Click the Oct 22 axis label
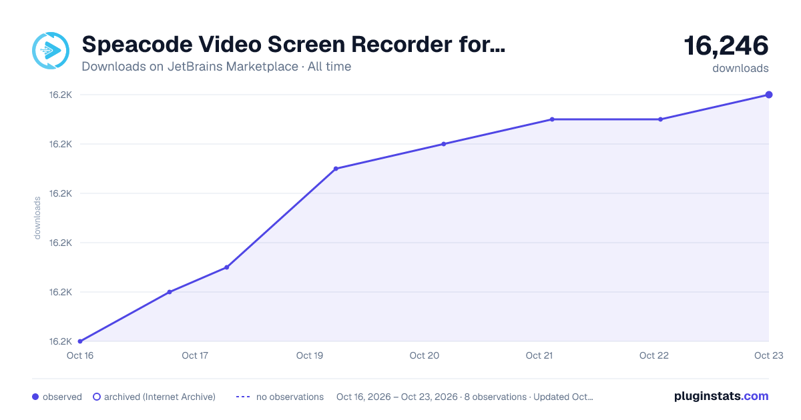The height and width of the screenshot is (420, 801). [x=654, y=355]
